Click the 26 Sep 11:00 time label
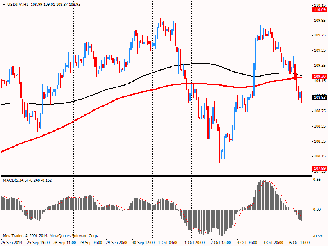Image resolution: width=328 pixels, height=246 pixels. pyautogui.click(x=65, y=243)
